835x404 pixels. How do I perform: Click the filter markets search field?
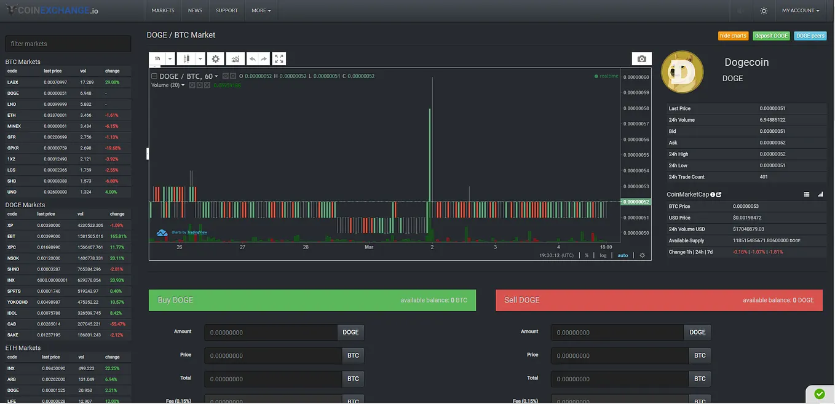pos(68,44)
